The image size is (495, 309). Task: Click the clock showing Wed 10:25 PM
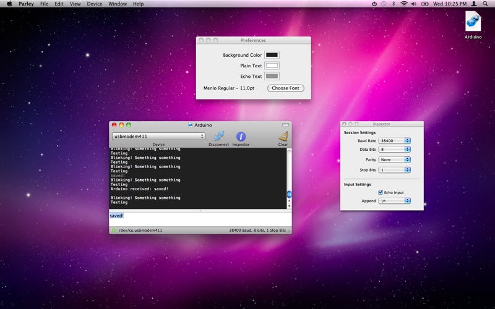[450, 4]
